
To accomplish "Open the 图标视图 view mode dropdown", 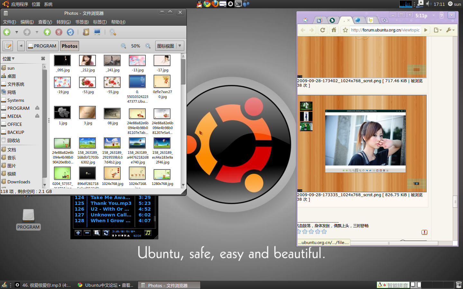I will coord(169,46).
